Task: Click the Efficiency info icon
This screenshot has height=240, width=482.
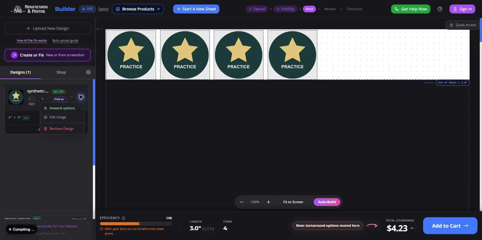Action: (123, 218)
